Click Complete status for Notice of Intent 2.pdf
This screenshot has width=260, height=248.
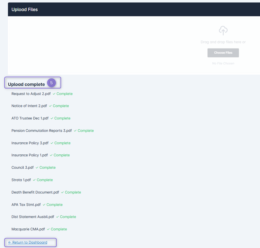[x=61, y=106]
